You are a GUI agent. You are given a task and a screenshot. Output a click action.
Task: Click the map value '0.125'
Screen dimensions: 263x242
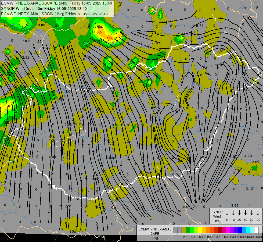pyautogui.click(x=25, y=74)
